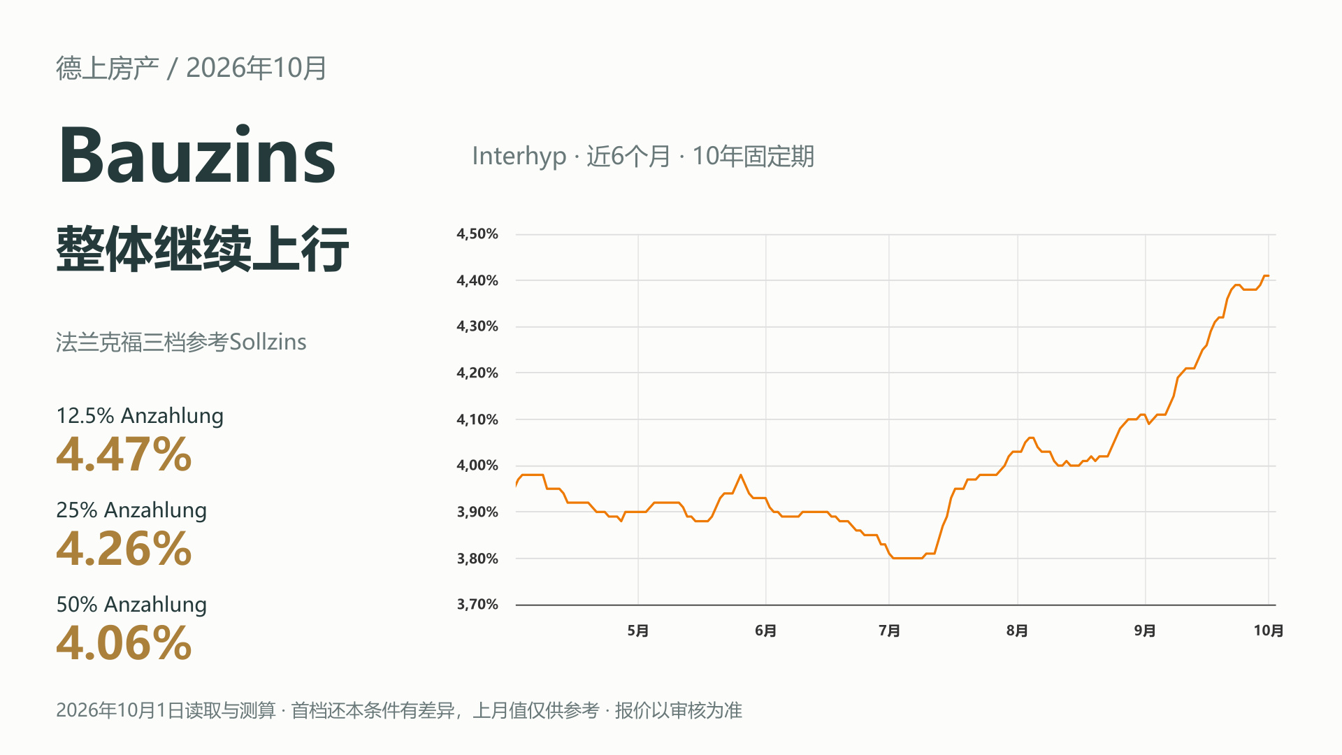Click the subtitle Interhyp · 近6个月 · 10年固定期

coord(643,156)
